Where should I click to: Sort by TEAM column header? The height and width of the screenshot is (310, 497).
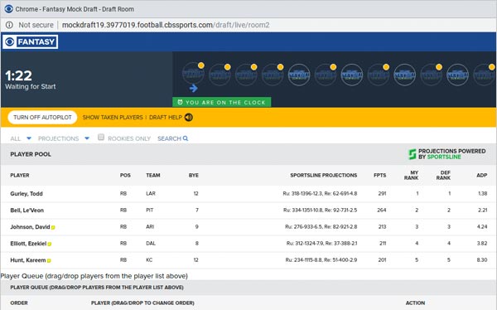(152, 175)
